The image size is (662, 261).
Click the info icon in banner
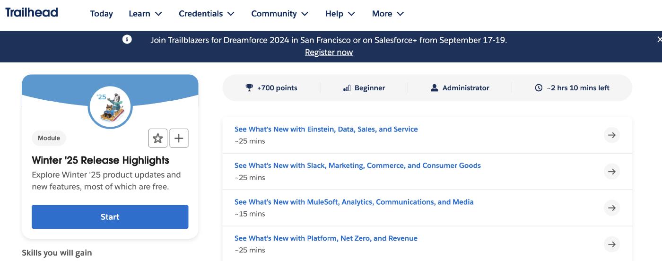coord(127,40)
